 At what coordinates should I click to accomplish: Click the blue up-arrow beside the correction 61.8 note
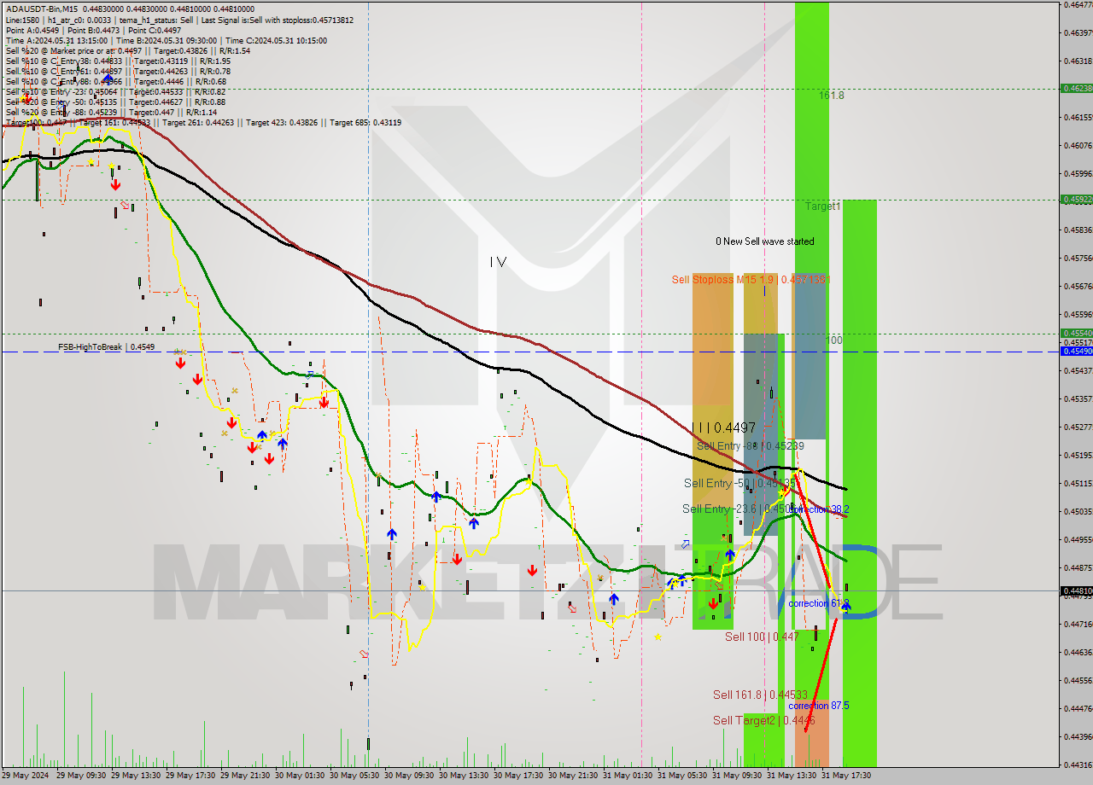[x=844, y=607]
